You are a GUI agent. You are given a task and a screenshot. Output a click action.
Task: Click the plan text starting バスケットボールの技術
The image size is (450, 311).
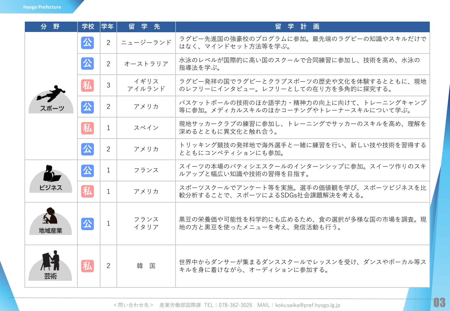[x=303, y=107]
